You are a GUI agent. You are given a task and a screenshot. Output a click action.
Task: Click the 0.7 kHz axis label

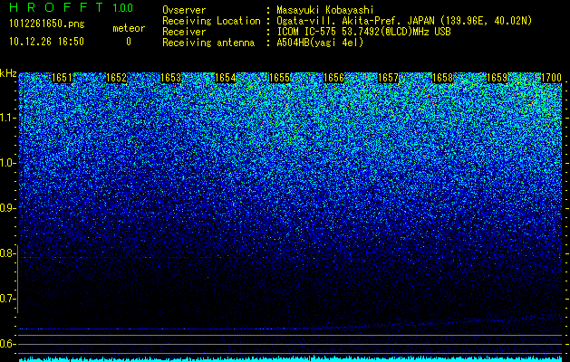[6, 299]
